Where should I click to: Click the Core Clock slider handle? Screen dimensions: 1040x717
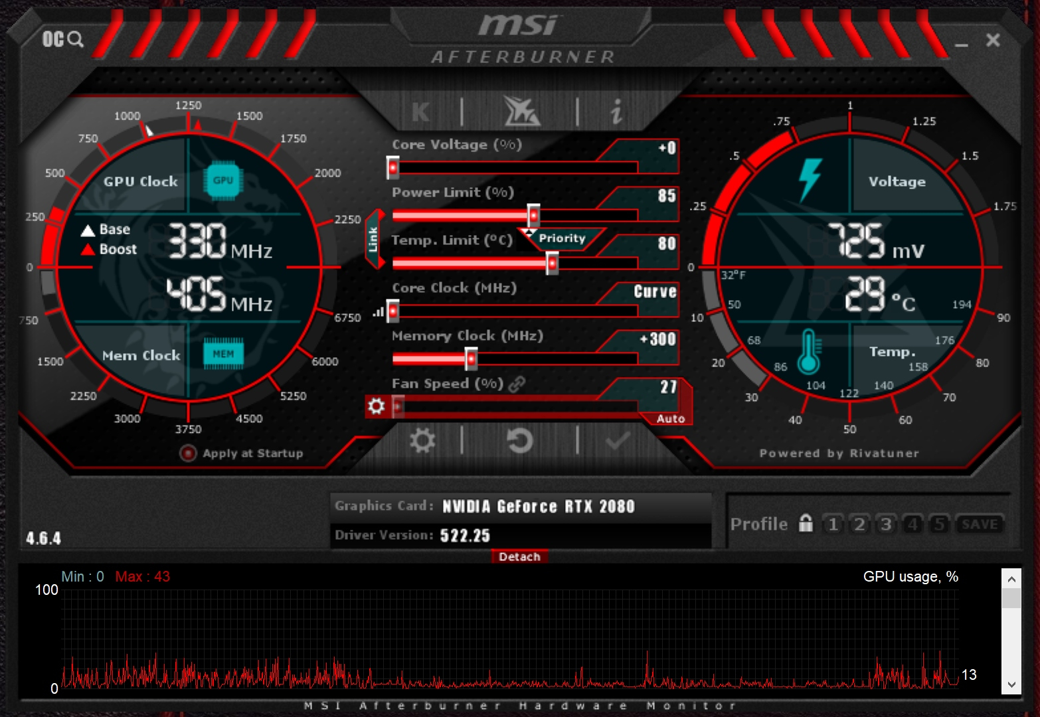(x=392, y=311)
